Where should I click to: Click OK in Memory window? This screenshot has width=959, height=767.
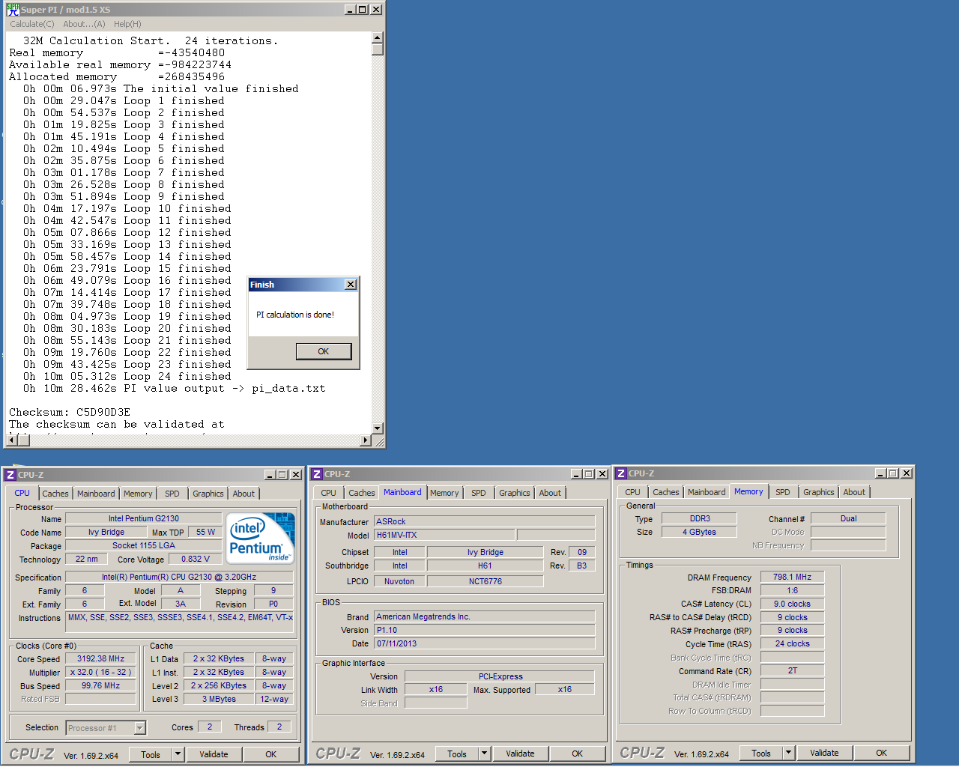[x=882, y=753]
